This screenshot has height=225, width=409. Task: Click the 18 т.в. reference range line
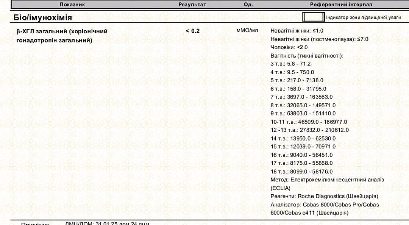click(x=301, y=172)
